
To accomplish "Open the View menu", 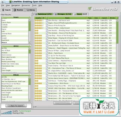I will click(x=8, y=5).
